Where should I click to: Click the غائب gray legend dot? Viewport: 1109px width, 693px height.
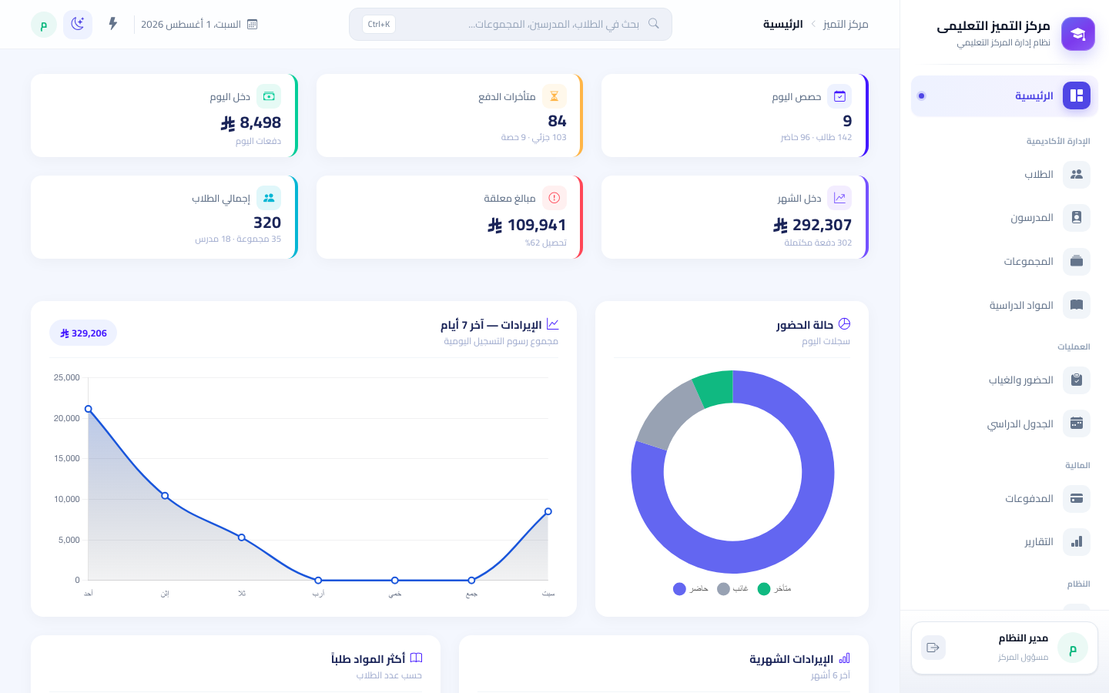point(723,589)
